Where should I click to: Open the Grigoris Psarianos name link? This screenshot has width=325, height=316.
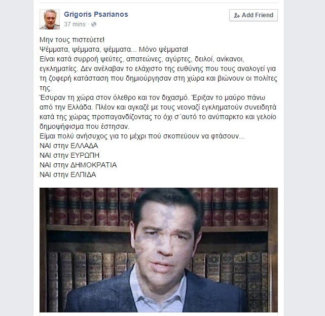[96, 14]
